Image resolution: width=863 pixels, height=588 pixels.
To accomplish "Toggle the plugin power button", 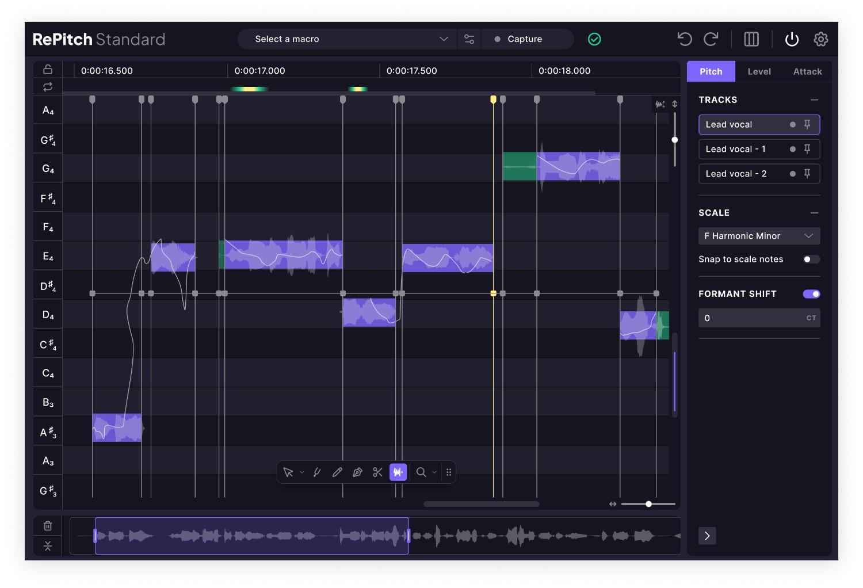I will [x=792, y=39].
